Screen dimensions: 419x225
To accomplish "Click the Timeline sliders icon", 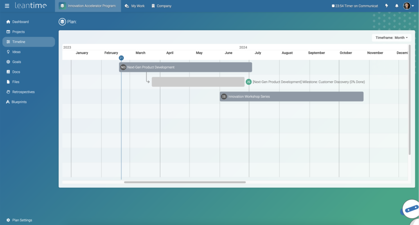I will click(x=8, y=42).
